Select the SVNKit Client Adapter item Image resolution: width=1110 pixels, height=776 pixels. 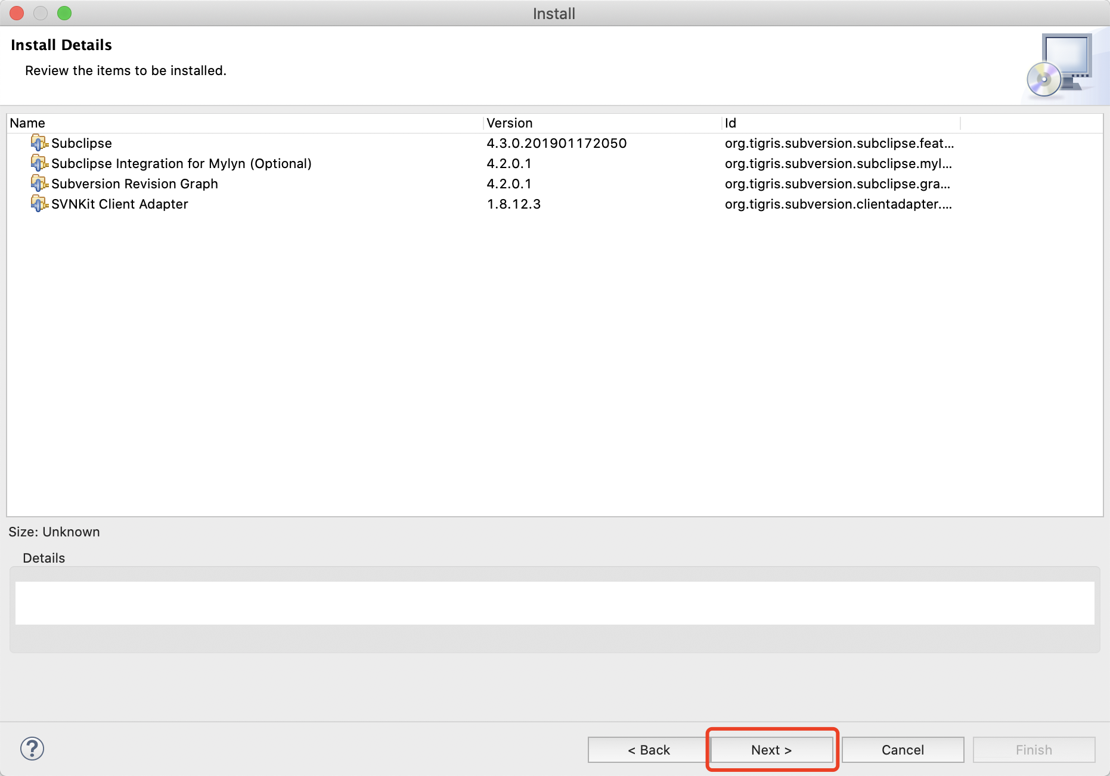120,204
